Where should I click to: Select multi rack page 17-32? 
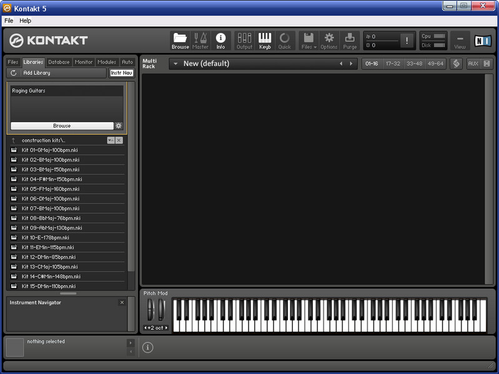click(x=393, y=64)
